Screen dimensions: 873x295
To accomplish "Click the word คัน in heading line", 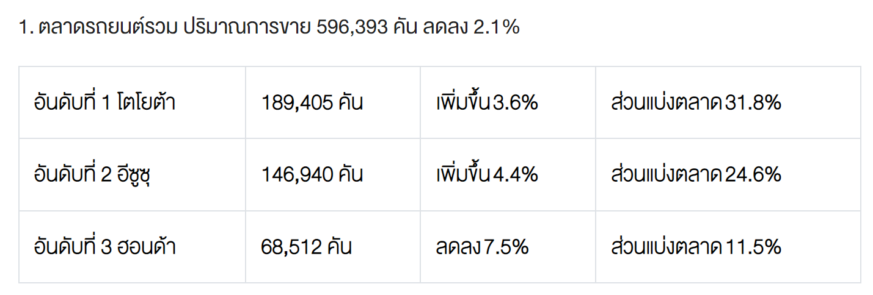I will (404, 28).
